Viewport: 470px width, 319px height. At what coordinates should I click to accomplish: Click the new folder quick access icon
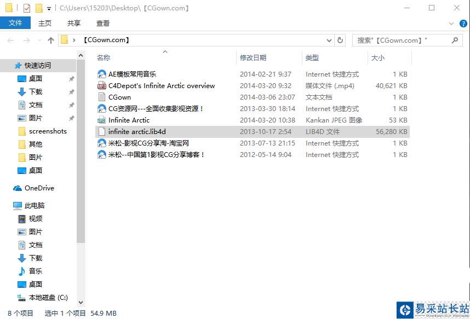tap(39, 8)
